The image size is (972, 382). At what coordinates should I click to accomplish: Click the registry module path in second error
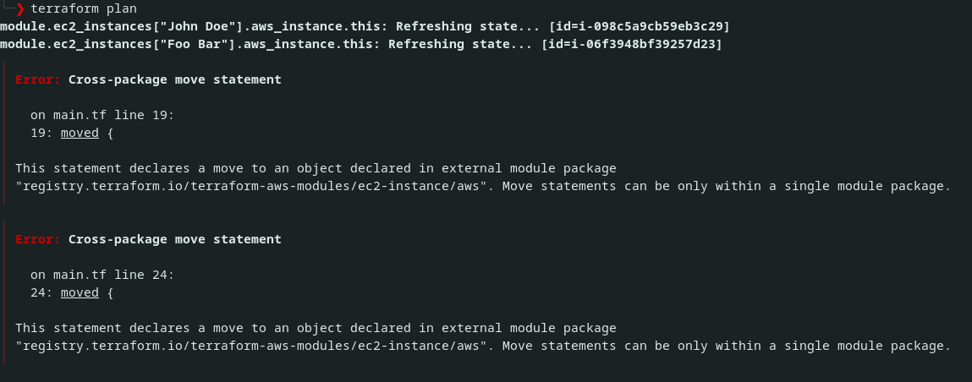251,346
